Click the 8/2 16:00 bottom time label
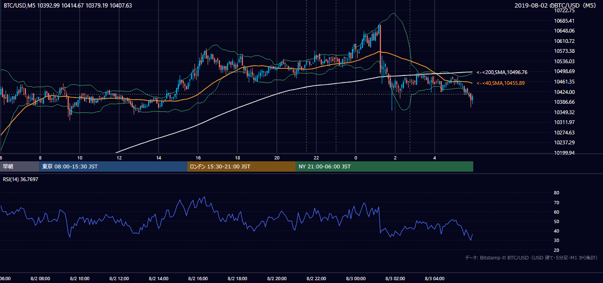Image resolution: width=603 pixels, height=283 pixels. [x=198, y=279]
